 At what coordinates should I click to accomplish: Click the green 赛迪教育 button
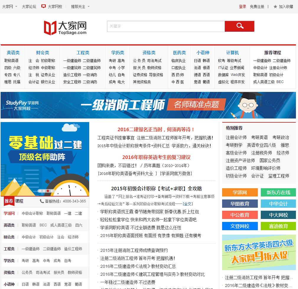pyautogui.click(x=278, y=226)
